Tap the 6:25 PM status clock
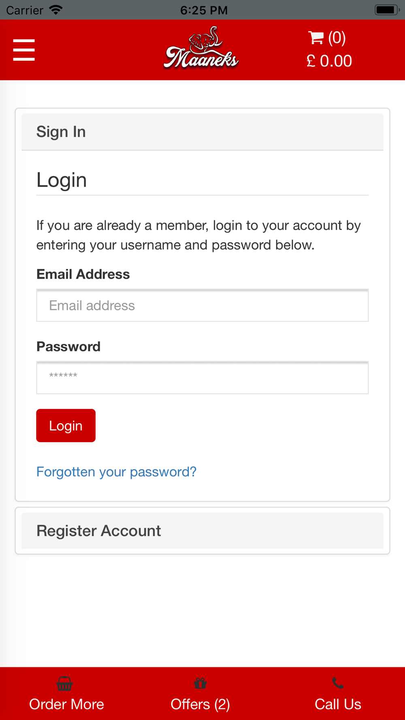 (204, 10)
